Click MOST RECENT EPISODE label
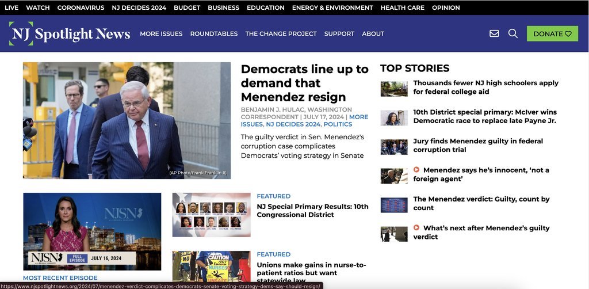Viewport: 589px width, 289px height. point(60,277)
